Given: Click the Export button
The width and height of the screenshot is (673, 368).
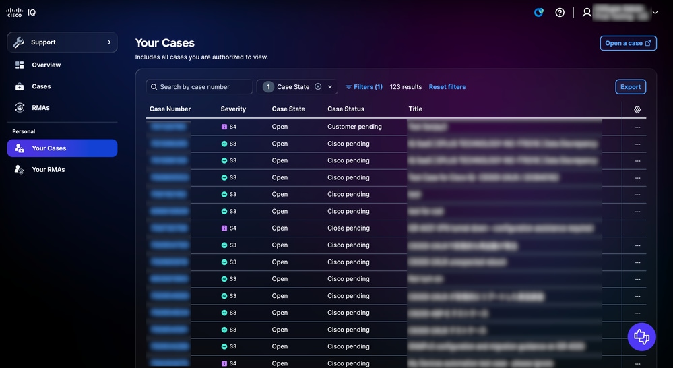Looking at the screenshot, I should (x=631, y=87).
